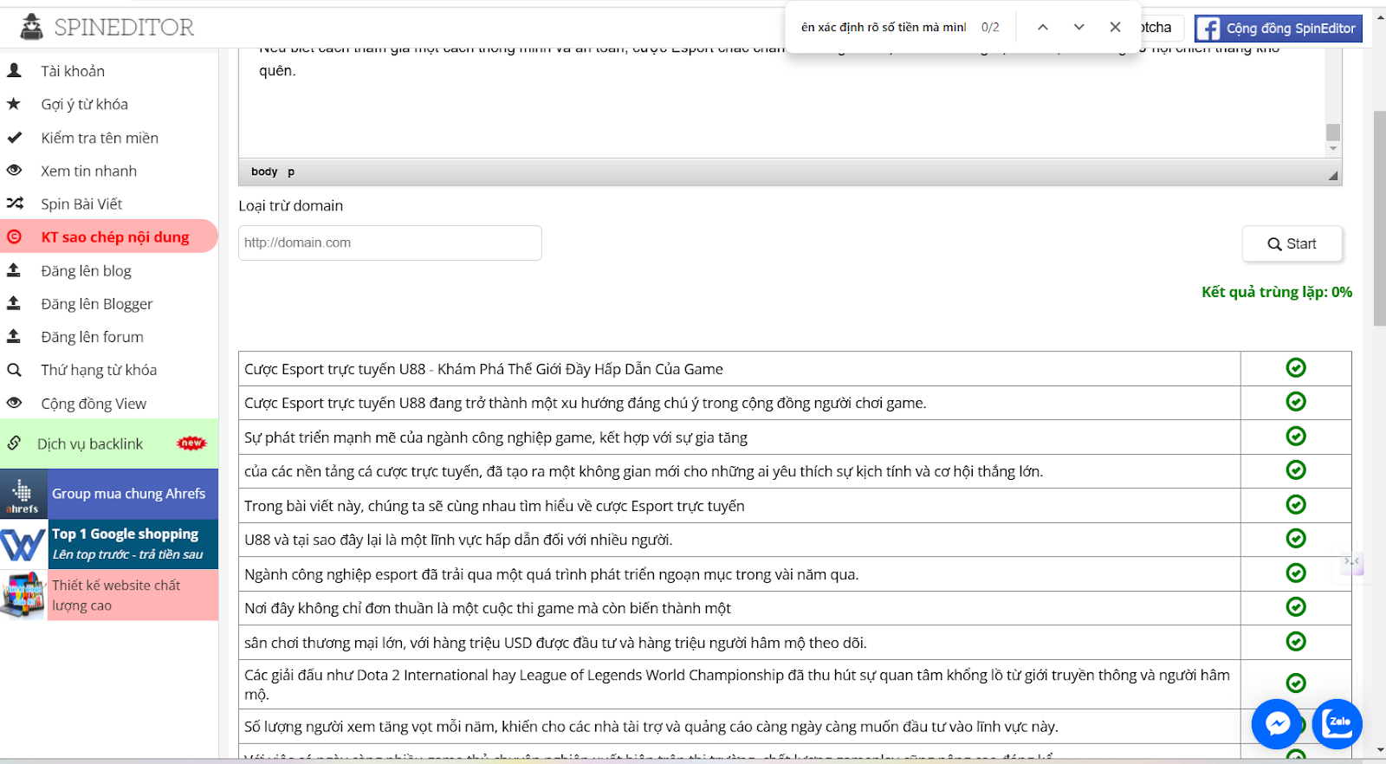Close the find in page bar
The width and height of the screenshot is (1386, 764).
point(1116,27)
